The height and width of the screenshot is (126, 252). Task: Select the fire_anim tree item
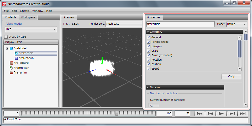coord(20,73)
